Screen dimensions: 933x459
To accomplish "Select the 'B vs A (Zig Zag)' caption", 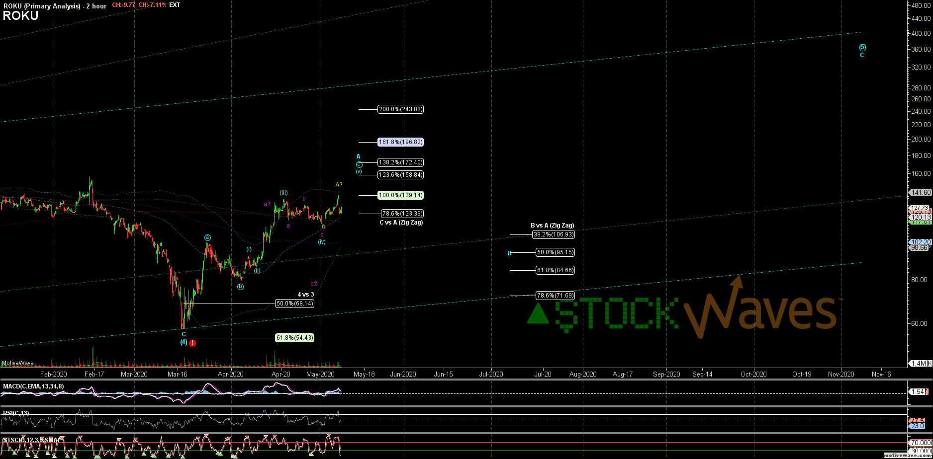I will (553, 226).
